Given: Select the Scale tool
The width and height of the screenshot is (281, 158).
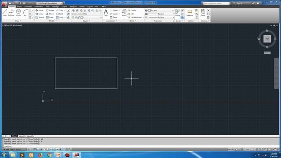Looking at the screenshot, I should click(50, 18).
